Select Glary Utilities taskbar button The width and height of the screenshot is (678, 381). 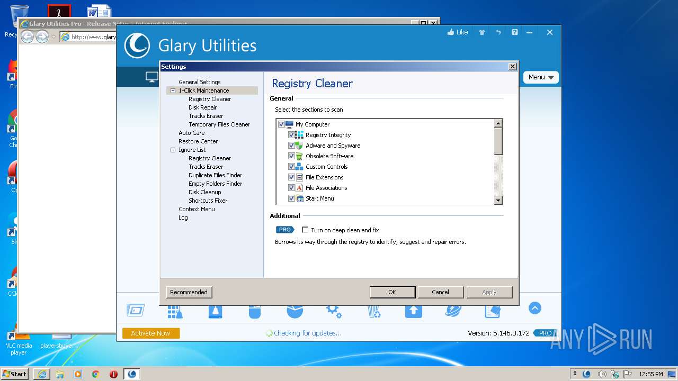132,374
